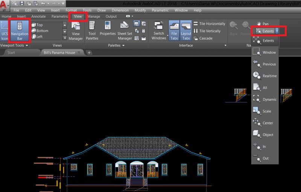Open the Modify menu
The image size is (301, 192).
(x=140, y=11)
